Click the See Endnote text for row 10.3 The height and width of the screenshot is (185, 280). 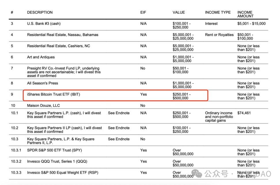(119, 139)
